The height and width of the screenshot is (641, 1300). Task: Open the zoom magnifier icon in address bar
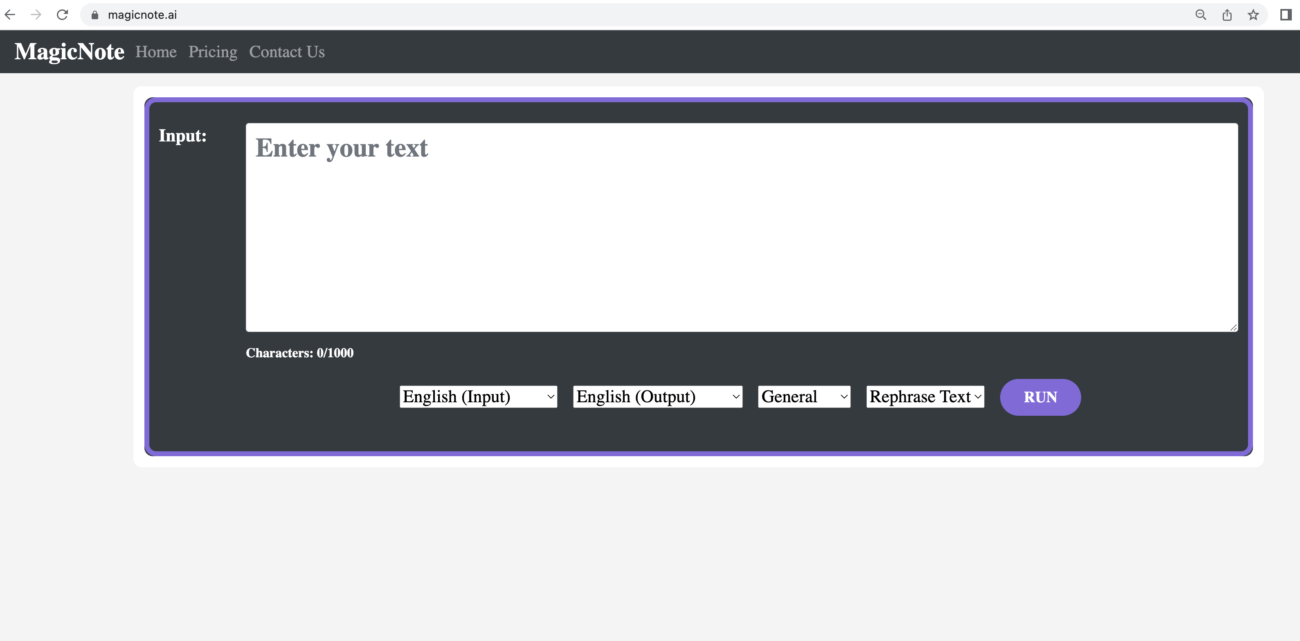(1201, 15)
